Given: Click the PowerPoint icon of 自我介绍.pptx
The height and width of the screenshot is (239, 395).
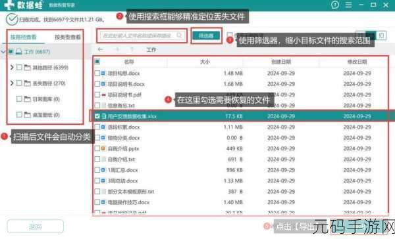Looking at the screenshot, I should (x=103, y=148).
